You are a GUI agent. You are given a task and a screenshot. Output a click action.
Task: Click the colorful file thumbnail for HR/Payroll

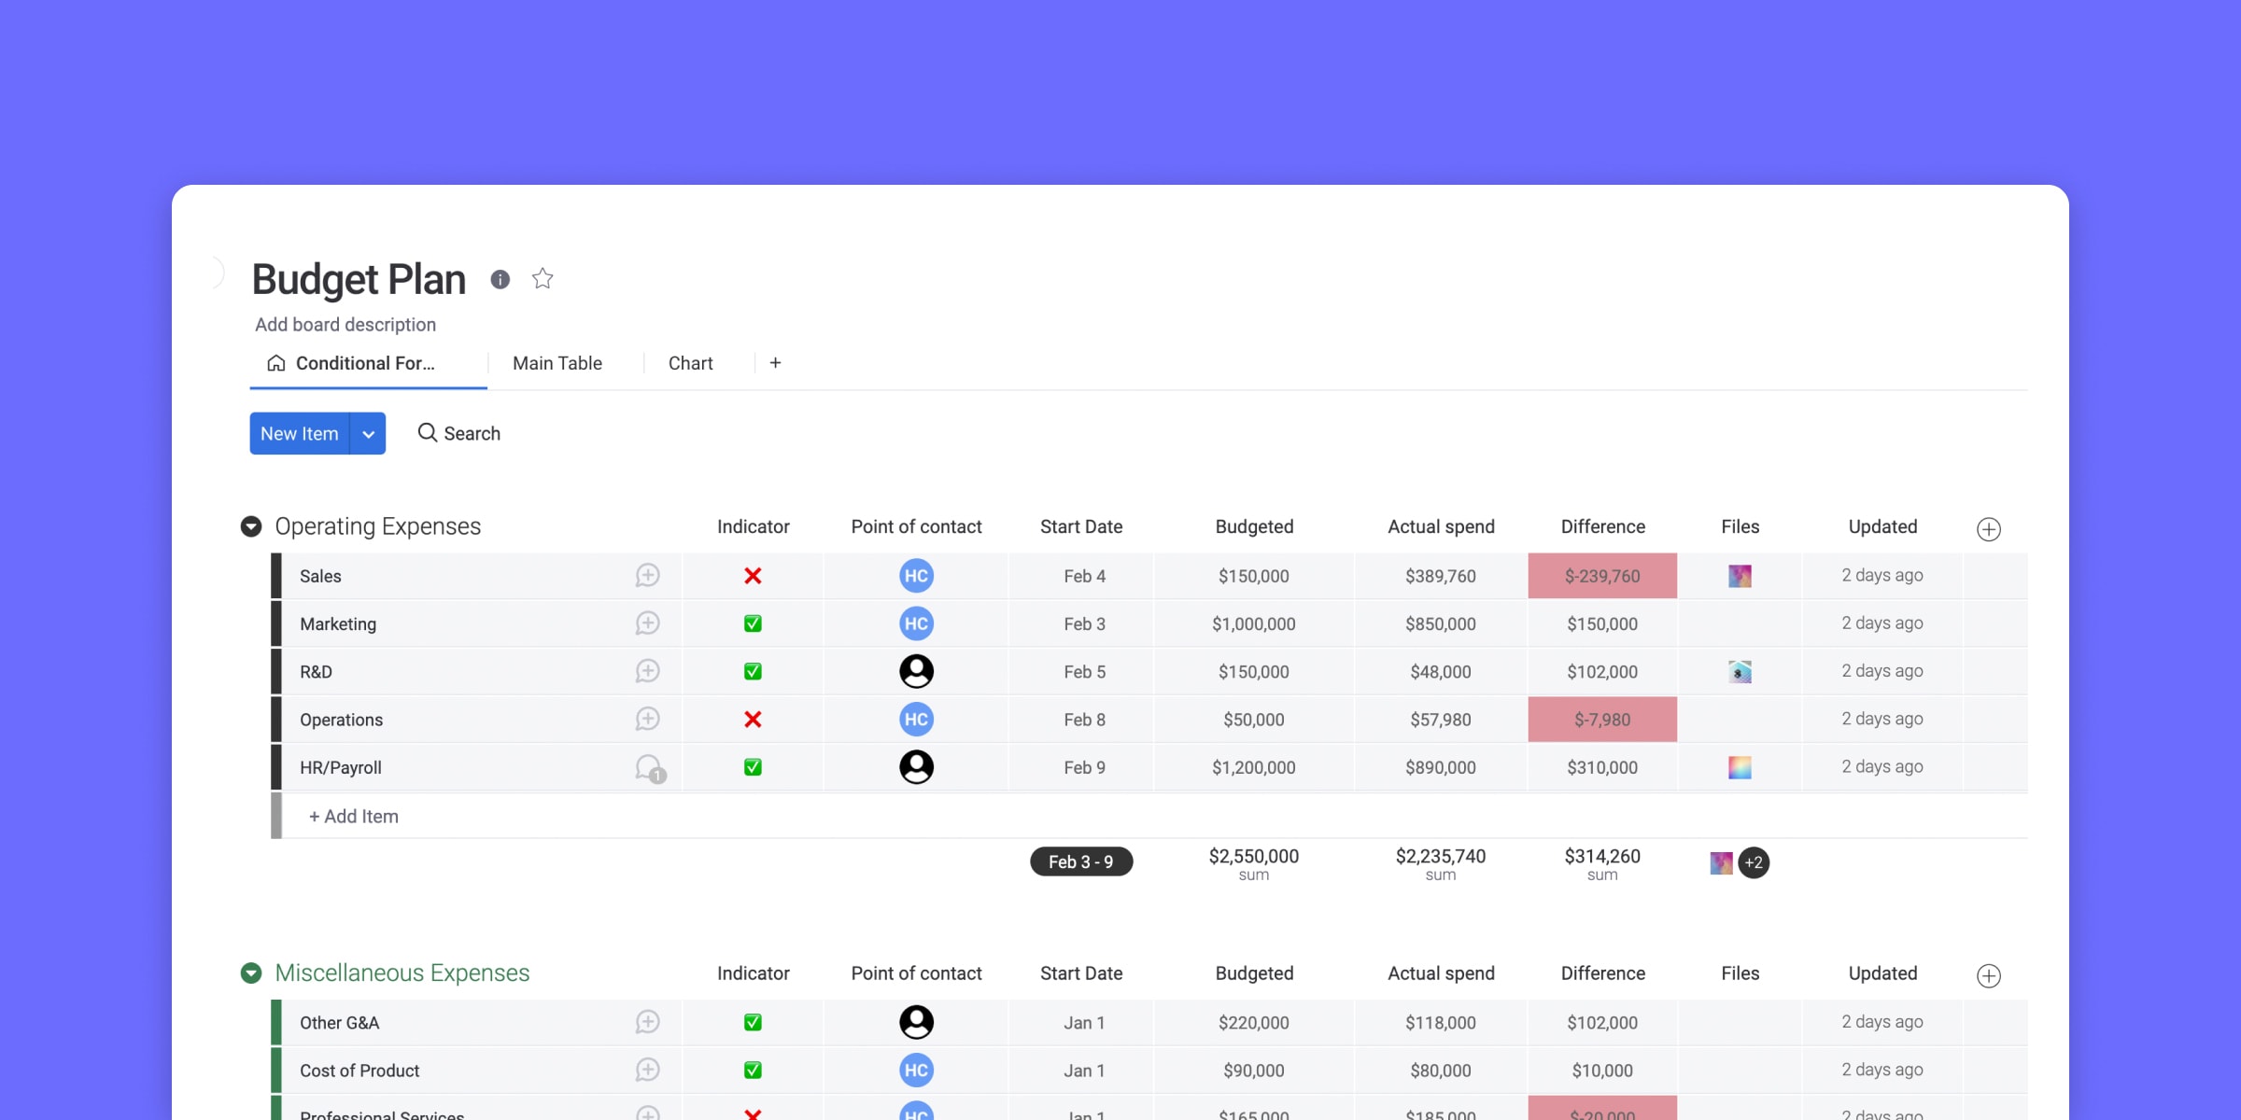(1740, 767)
